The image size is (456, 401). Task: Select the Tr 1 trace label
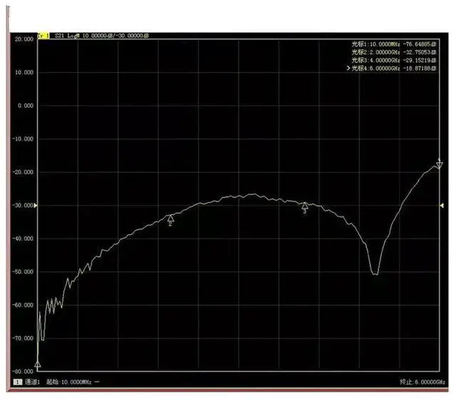click(x=43, y=34)
